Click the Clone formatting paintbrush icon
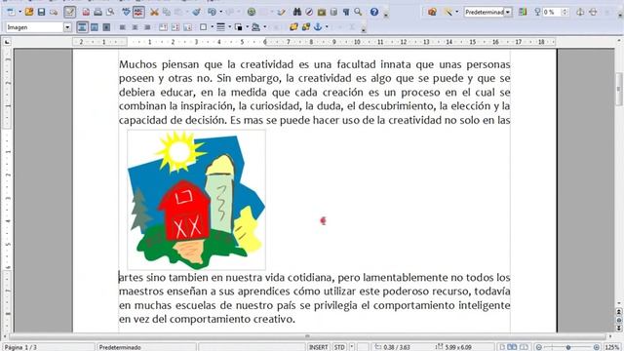 click(x=196, y=12)
